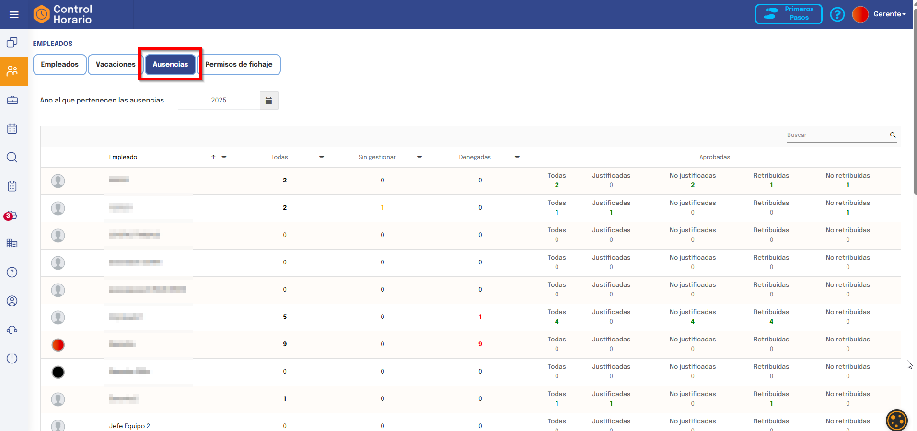Open the user profile sidebar icon

12,301
